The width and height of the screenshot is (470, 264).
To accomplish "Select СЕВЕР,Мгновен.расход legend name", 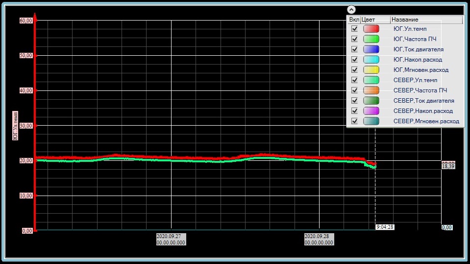I will pyautogui.click(x=426, y=121).
